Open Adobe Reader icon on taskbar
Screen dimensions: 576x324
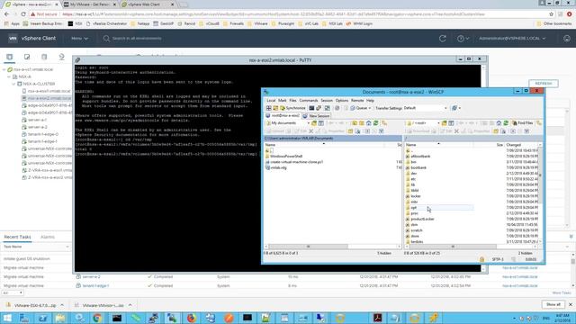[378, 318]
